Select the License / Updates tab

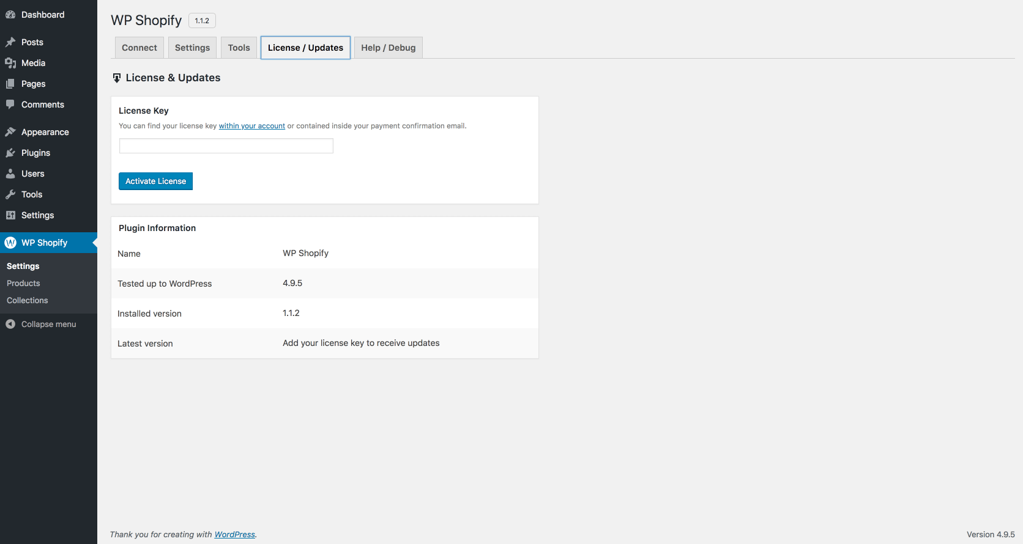305,48
